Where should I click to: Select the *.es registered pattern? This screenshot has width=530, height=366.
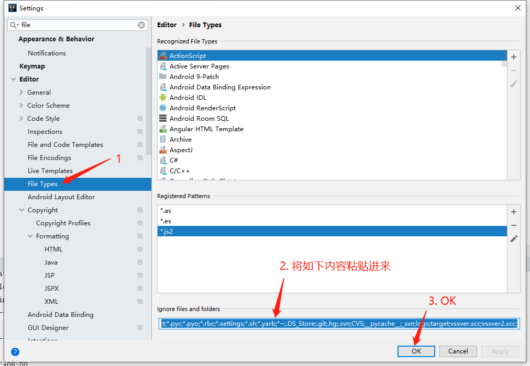tap(332, 221)
